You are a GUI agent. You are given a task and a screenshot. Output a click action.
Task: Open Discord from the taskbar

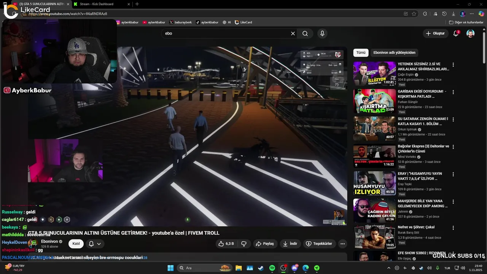coord(294,268)
